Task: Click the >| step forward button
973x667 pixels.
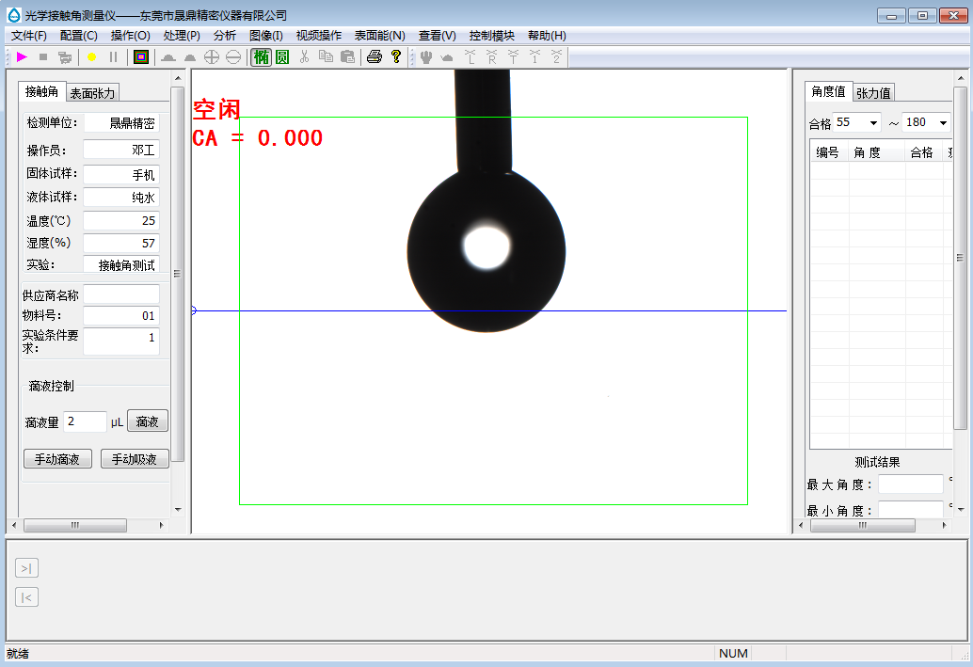Action: click(26, 568)
